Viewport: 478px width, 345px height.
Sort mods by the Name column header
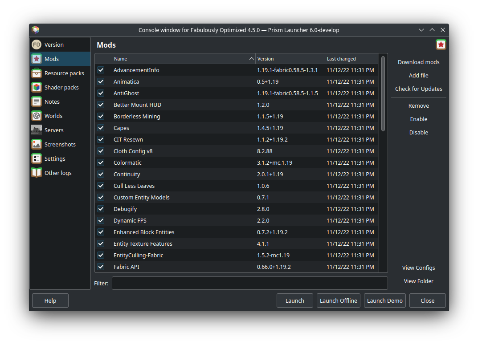pyautogui.click(x=184, y=59)
